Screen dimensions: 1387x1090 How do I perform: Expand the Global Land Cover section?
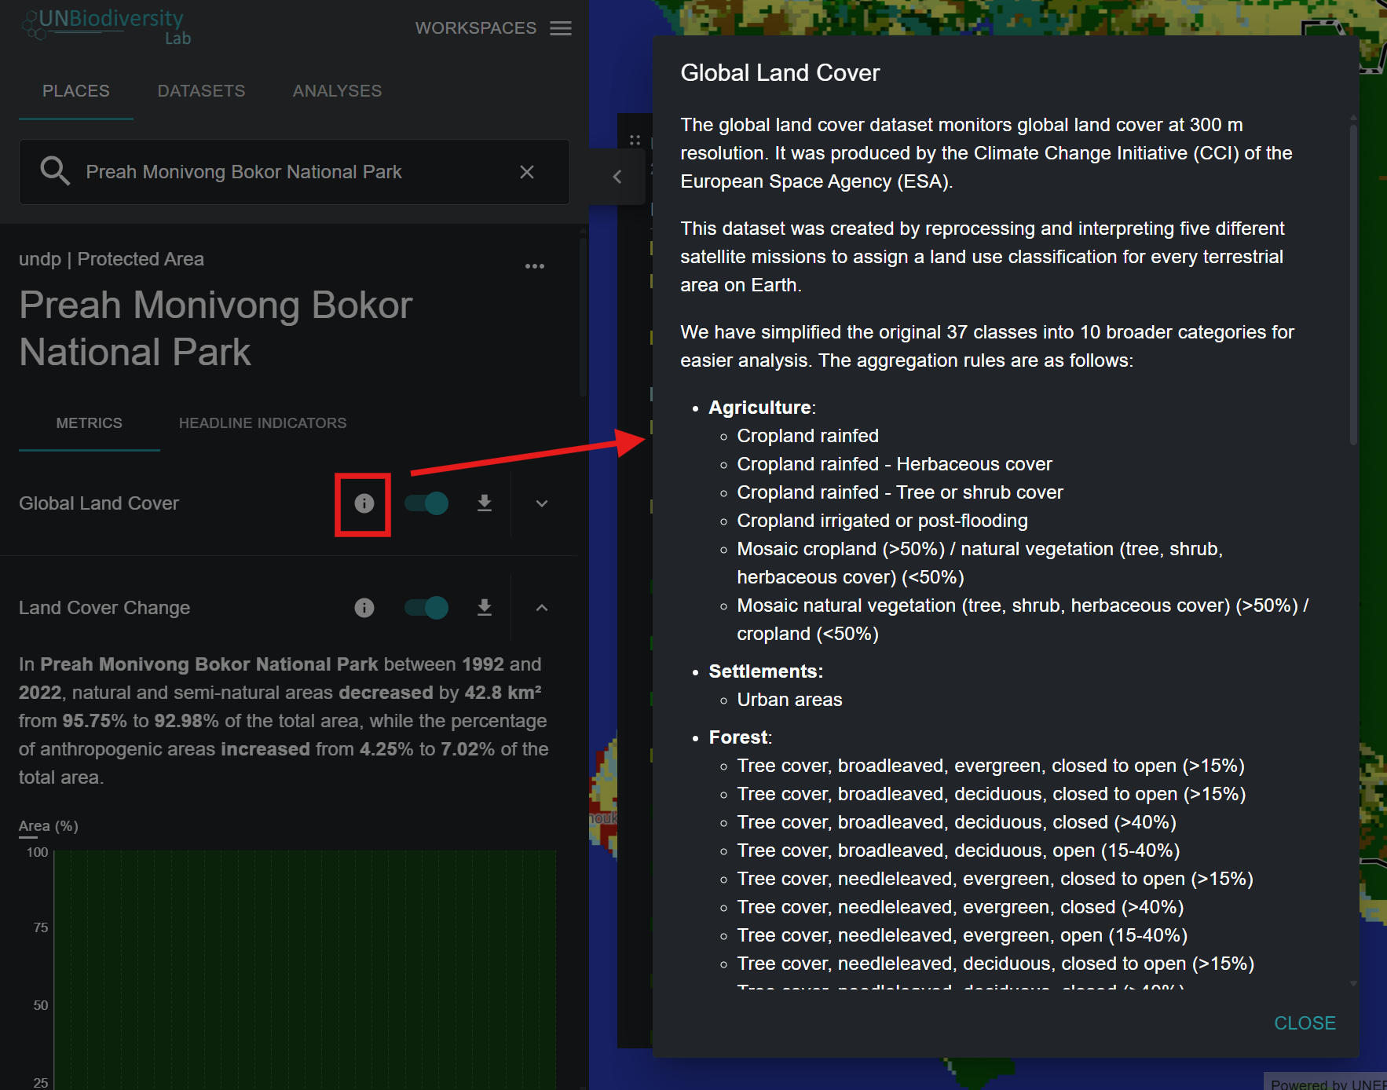pyautogui.click(x=542, y=503)
